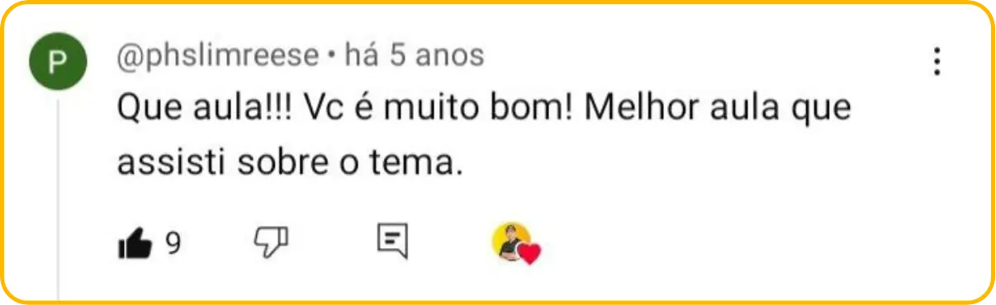Click the dot separator between username and timestamp
Image resolution: width=996 pixels, height=305 pixels.
(331, 57)
